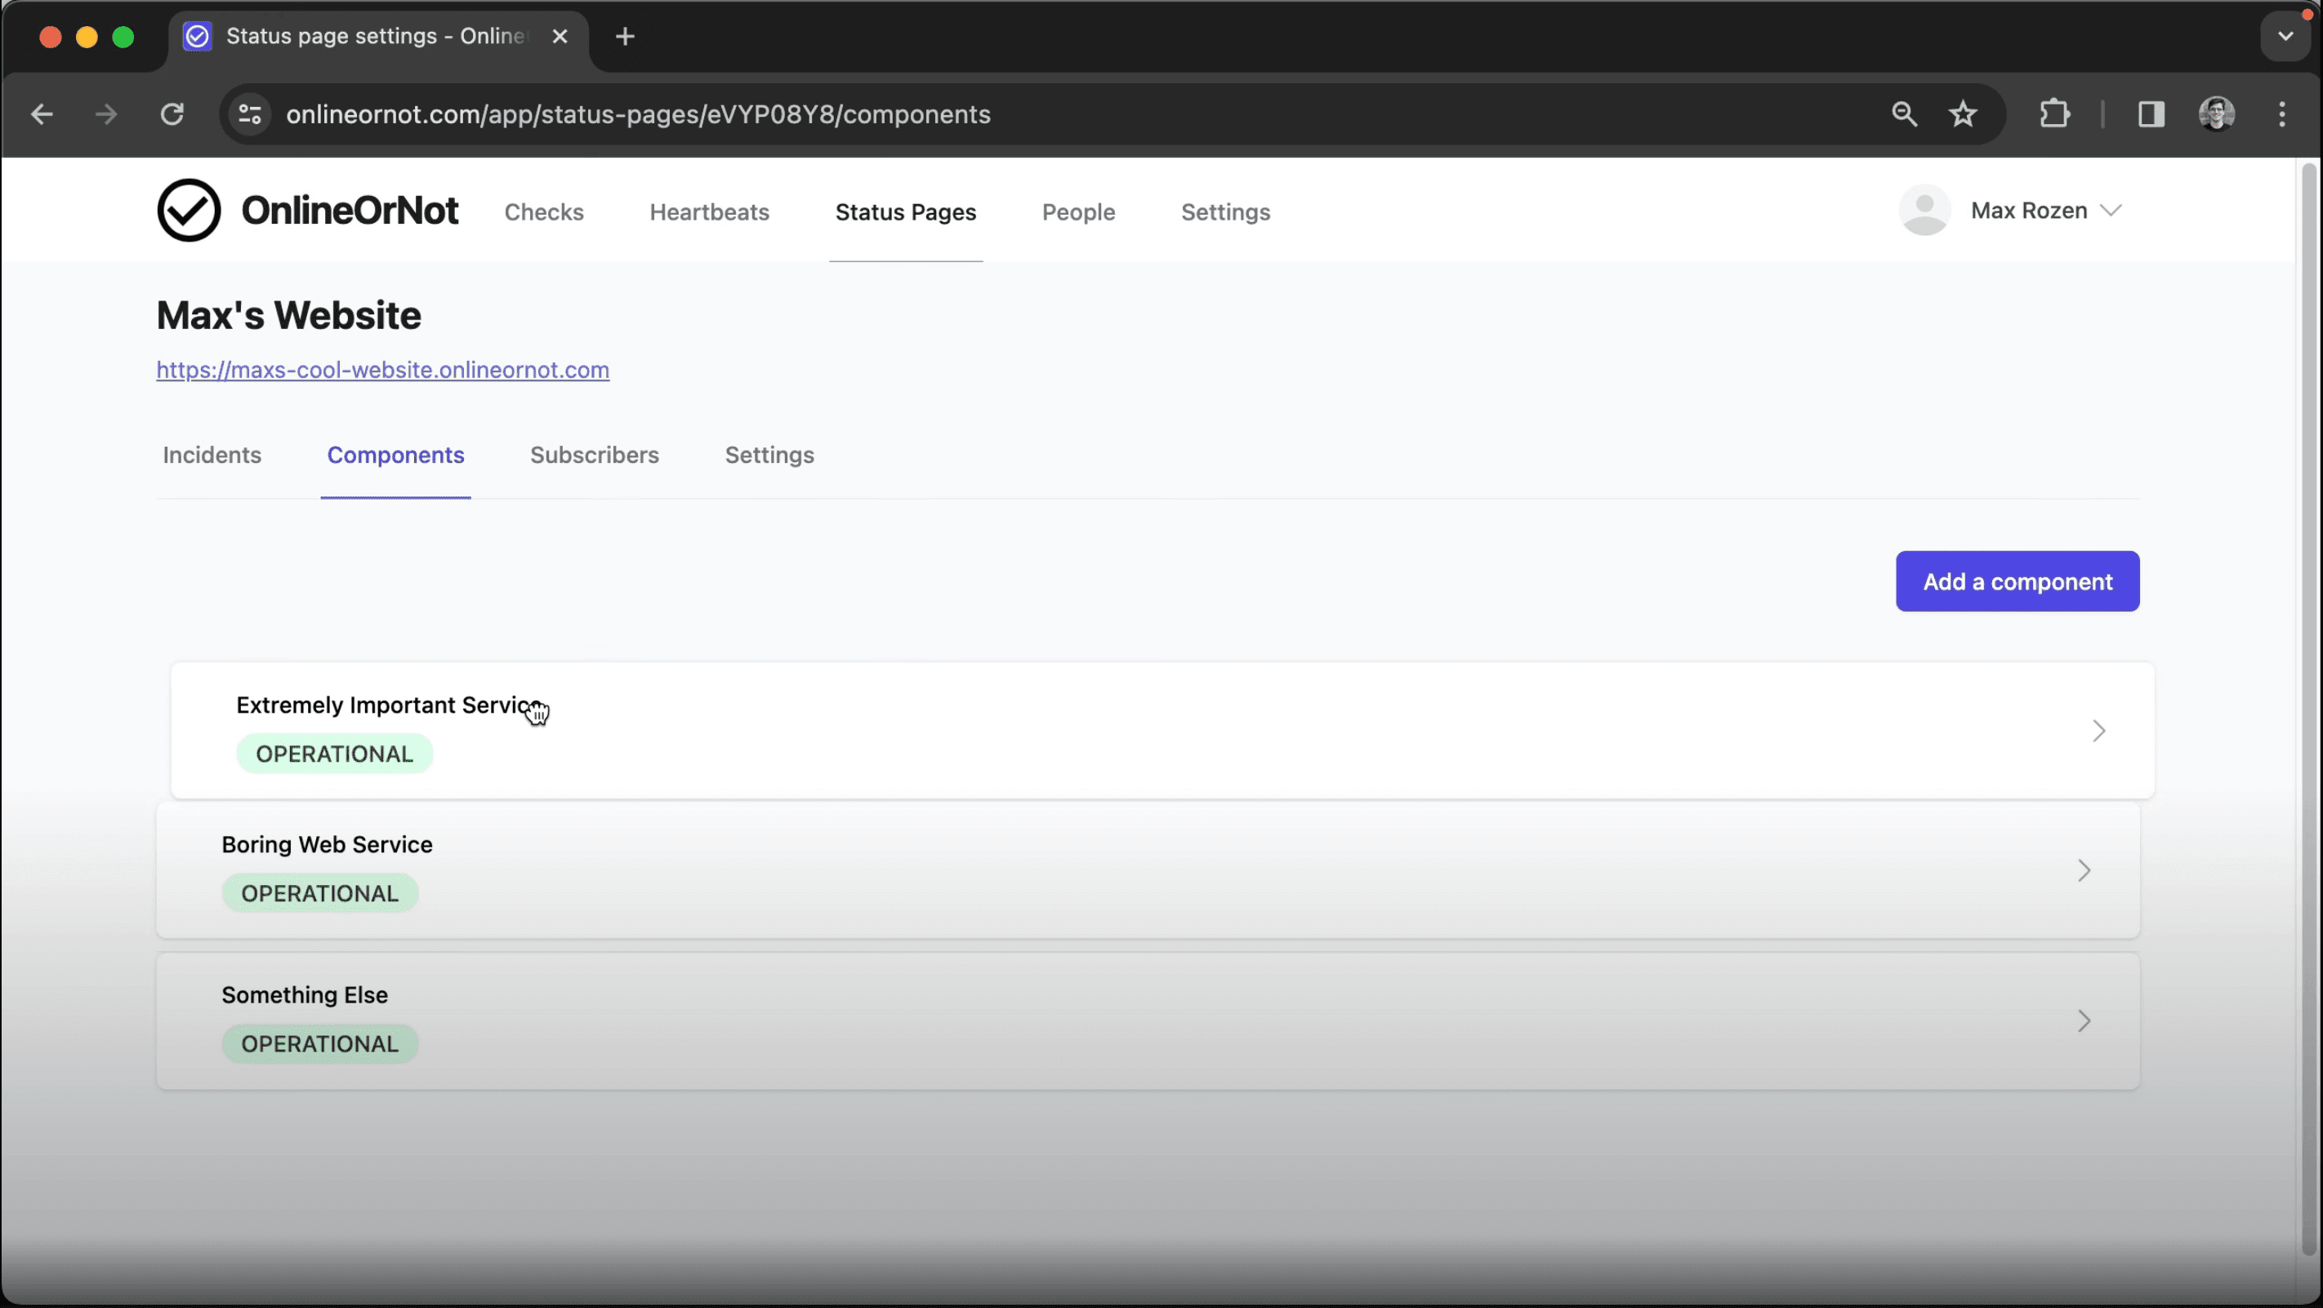Click the Something Else operational status badge

pos(319,1043)
